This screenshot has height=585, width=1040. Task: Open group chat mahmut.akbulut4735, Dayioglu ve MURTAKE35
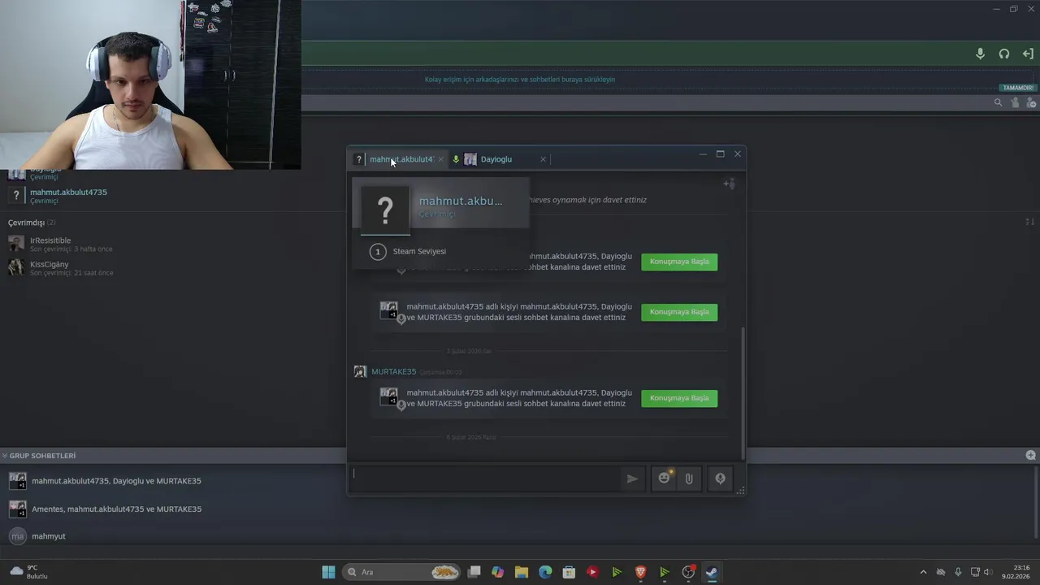click(x=116, y=481)
